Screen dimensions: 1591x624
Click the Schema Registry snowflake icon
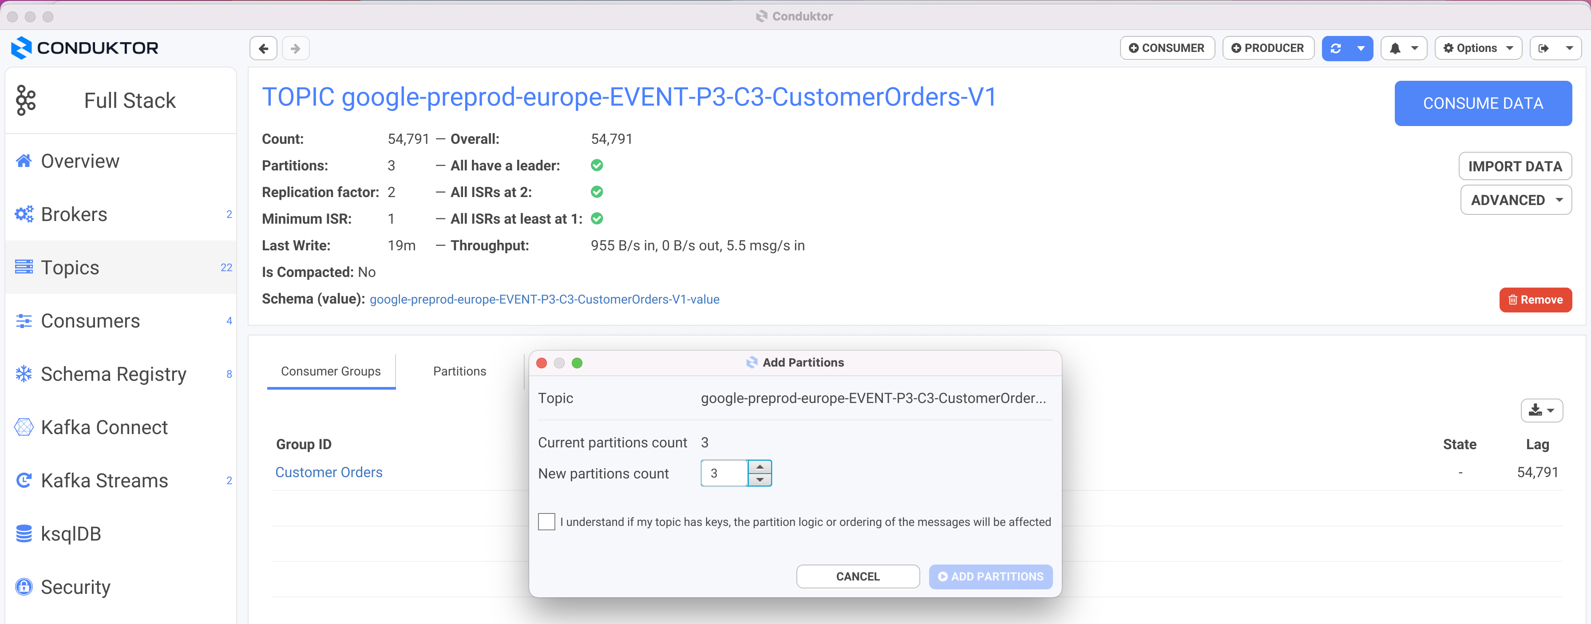24,374
